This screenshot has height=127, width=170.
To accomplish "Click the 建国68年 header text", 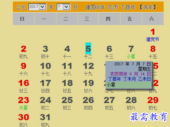I will 95,7.
